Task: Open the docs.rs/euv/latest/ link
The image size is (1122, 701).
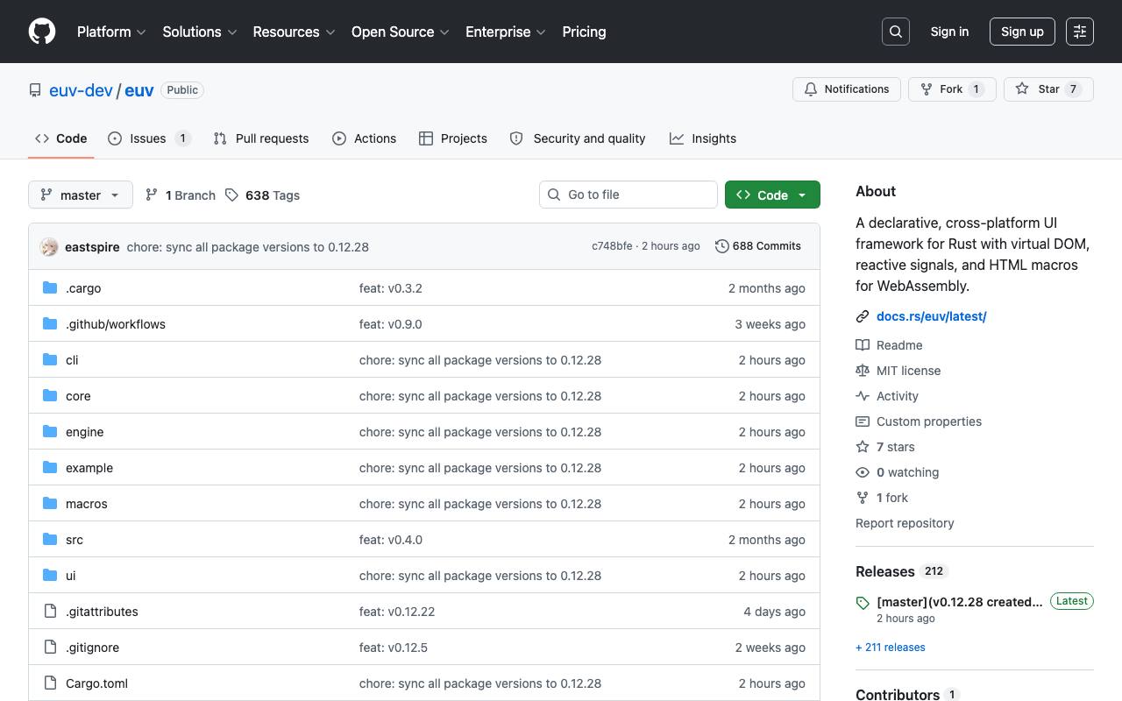Action: (x=932, y=316)
